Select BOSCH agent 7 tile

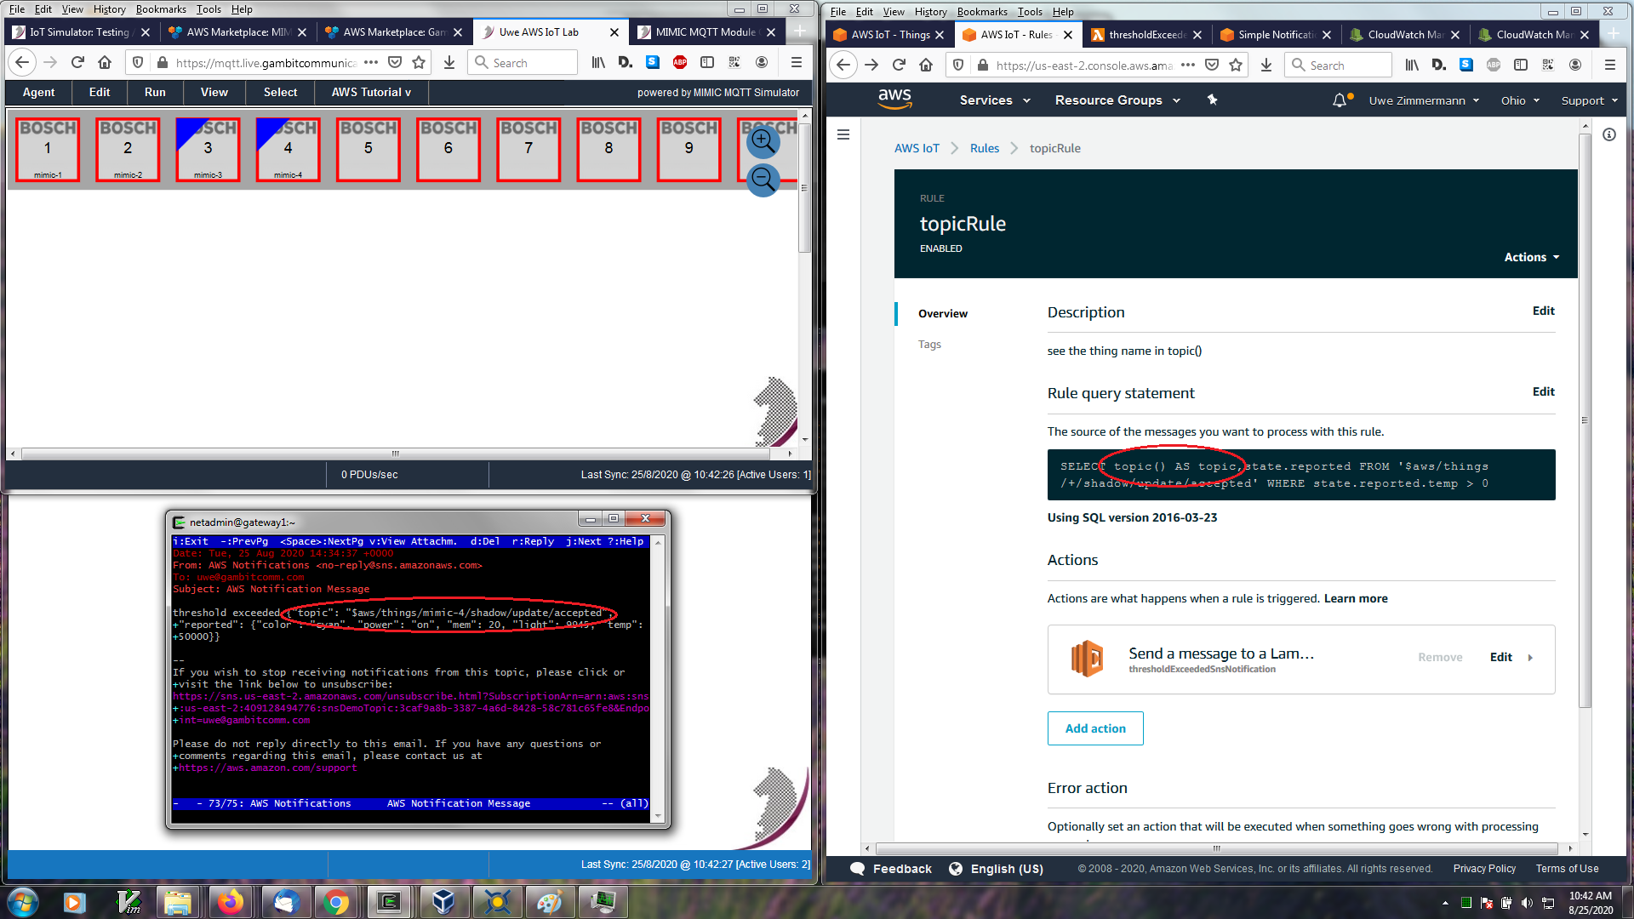pos(528,149)
